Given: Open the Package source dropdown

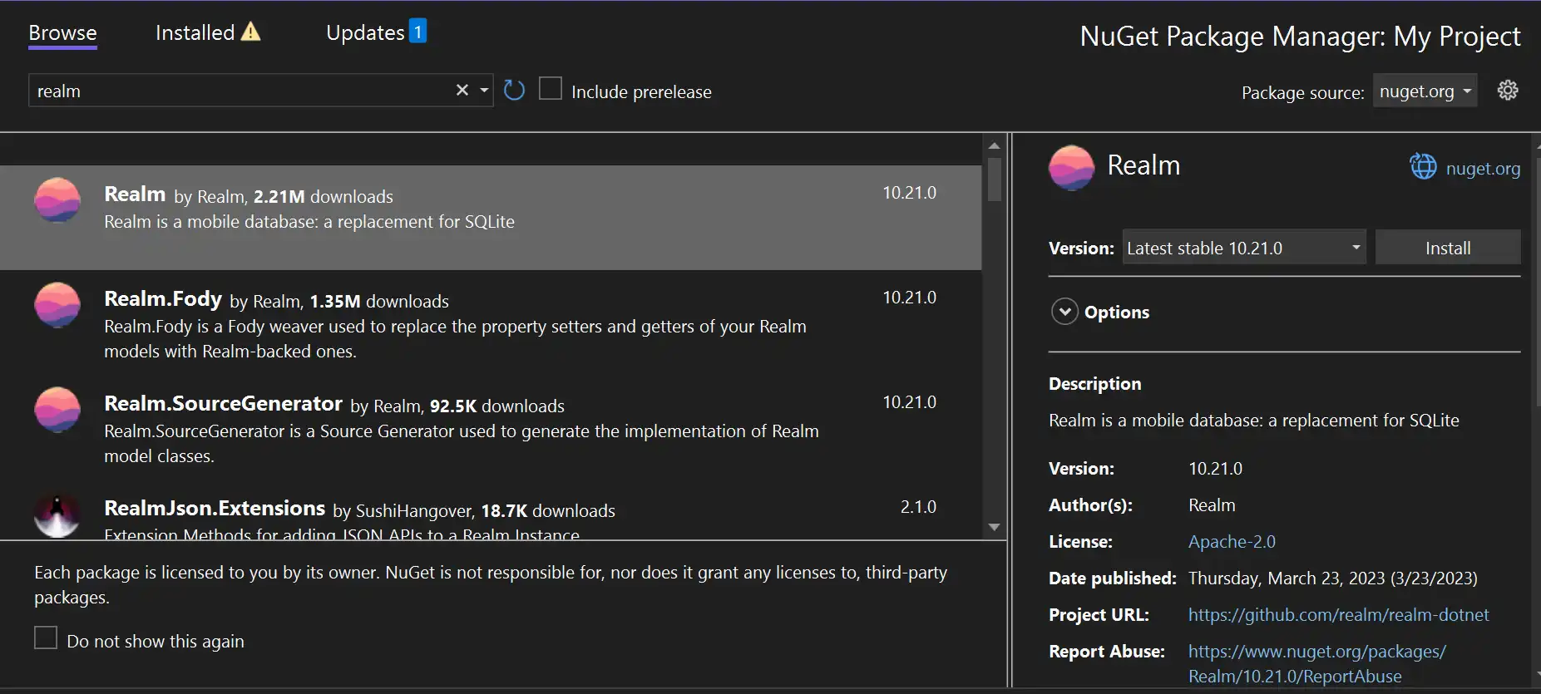Looking at the screenshot, I should point(1424,91).
